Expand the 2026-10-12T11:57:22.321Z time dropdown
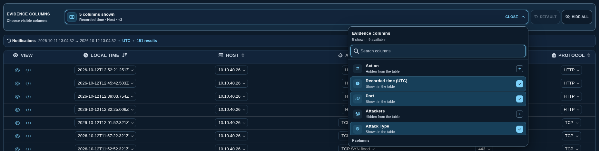Screen dimensions: 599x151 [x=105, y=136]
